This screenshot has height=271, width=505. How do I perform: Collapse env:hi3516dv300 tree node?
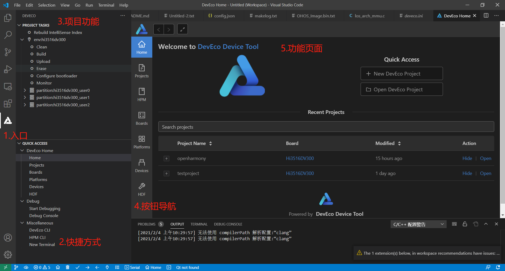tap(22, 40)
